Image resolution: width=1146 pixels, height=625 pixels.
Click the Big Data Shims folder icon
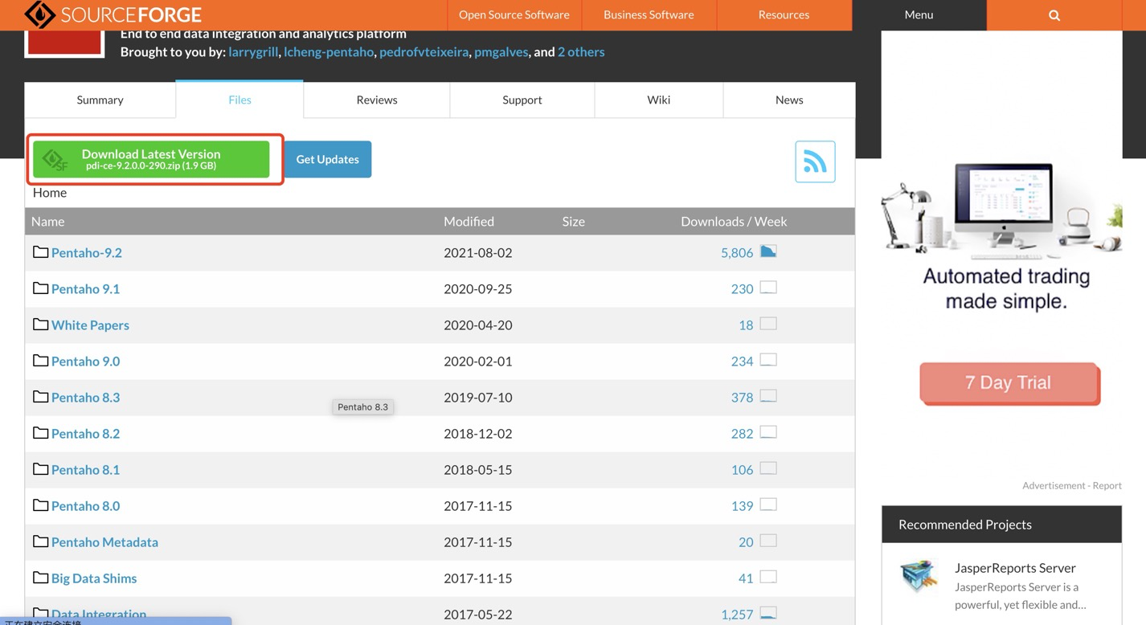(40, 578)
